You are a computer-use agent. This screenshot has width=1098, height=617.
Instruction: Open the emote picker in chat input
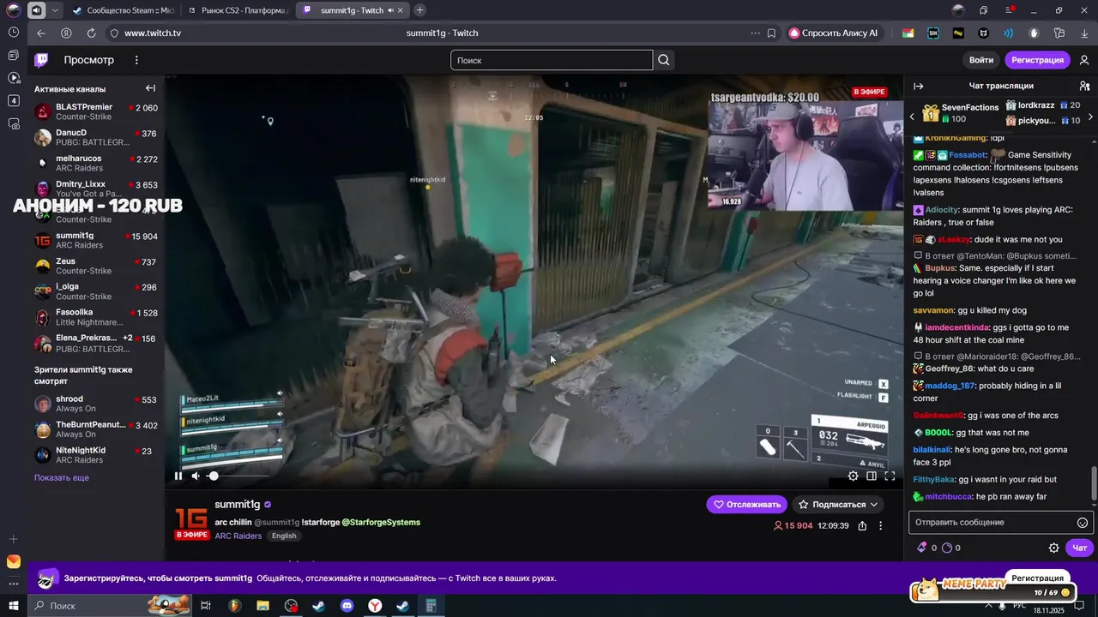pos(1083,523)
